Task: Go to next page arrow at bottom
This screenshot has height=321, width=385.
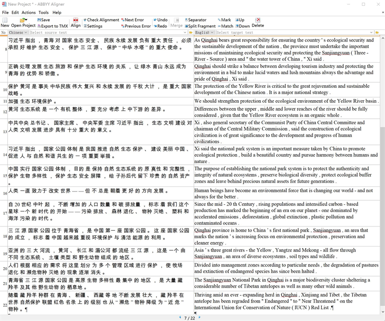Action: 199,317
